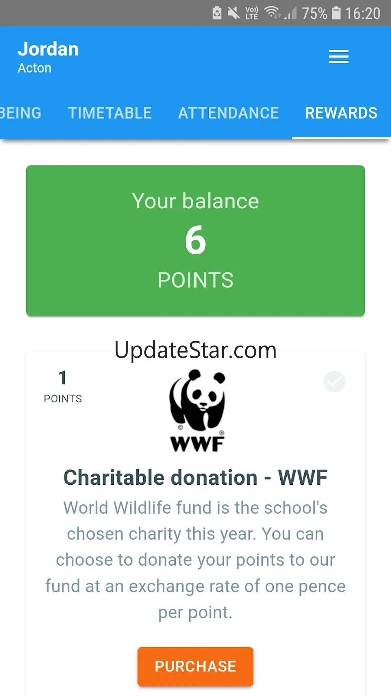Tap the VoLTE indicator icon

tap(251, 13)
